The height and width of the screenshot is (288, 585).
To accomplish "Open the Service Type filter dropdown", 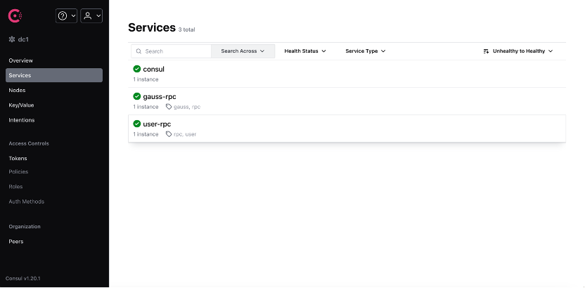I will tap(366, 51).
